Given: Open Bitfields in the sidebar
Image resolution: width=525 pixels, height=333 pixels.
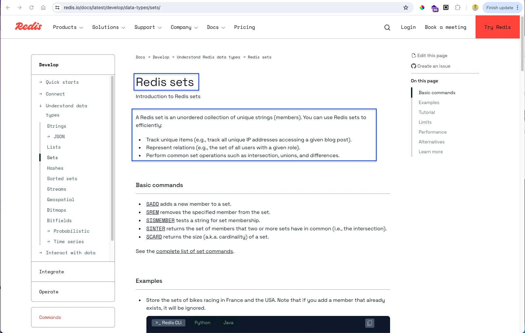Looking at the screenshot, I should pos(59,220).
